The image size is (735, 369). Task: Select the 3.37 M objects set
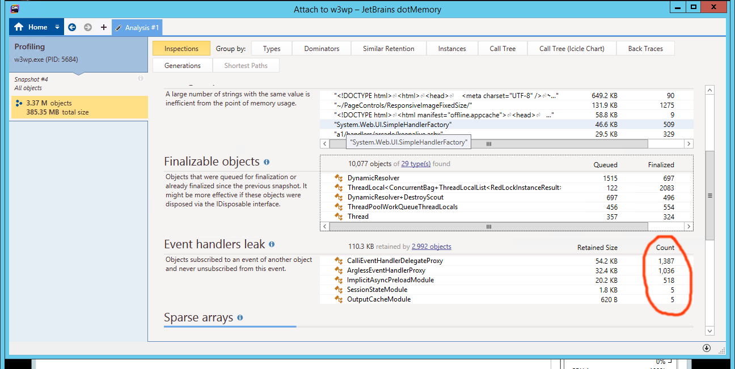tap(79, 107)
